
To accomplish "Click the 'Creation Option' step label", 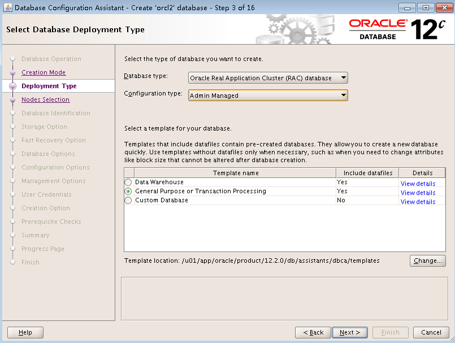I will coord(46,208).
